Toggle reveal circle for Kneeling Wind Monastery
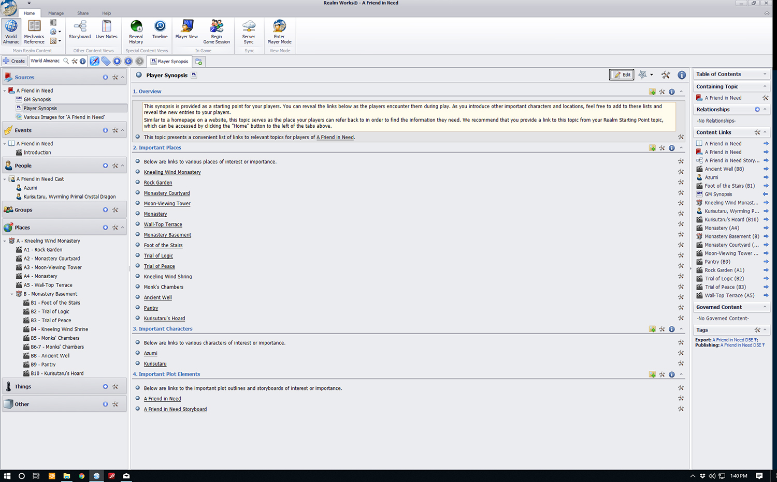Image resolution: width=777 pixels, height=482 pixels. pyautogui.click(x=138, y=172)
